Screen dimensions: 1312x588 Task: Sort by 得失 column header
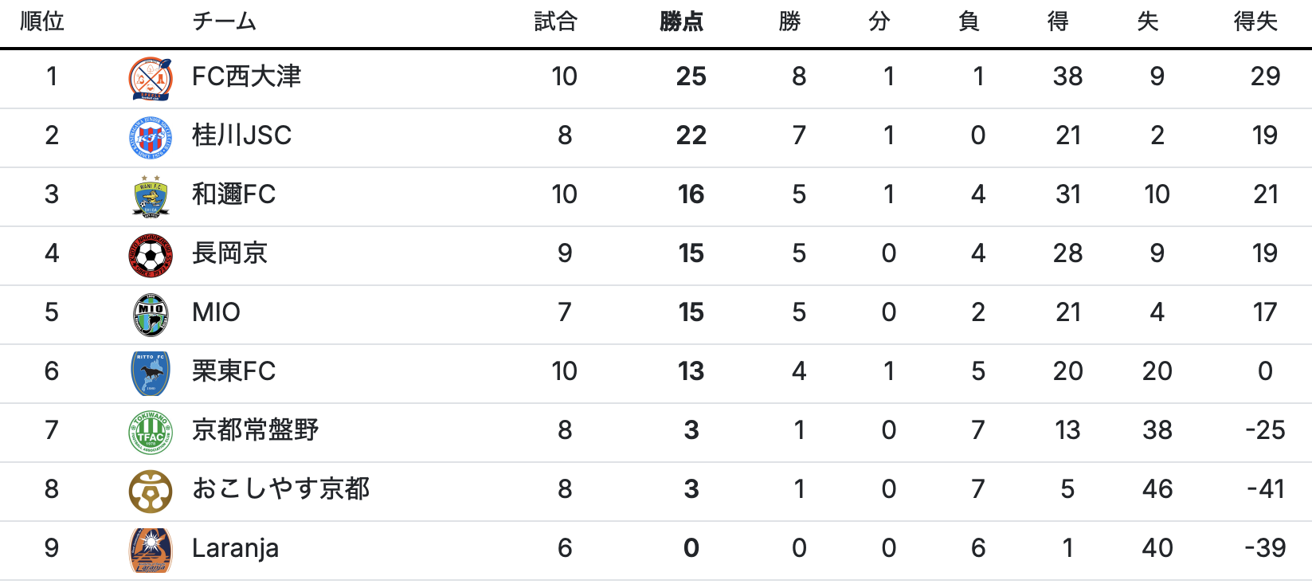[x=1255, y=22]
